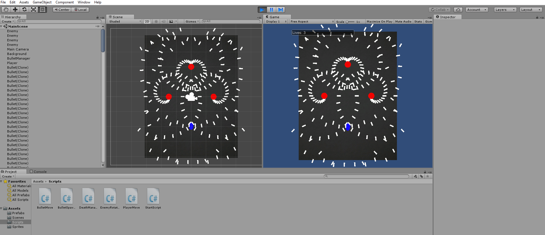Click the Scene search field
This screenshot has width=545, height=235.
[x=231, y=21]
